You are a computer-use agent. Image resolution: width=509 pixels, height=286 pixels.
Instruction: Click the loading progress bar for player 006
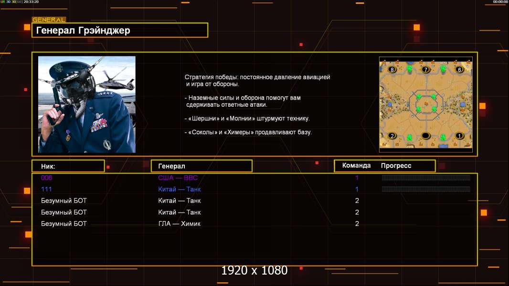[426, 177]
